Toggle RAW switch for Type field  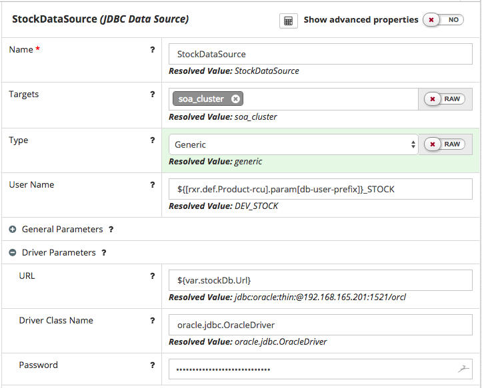point(445,144)
